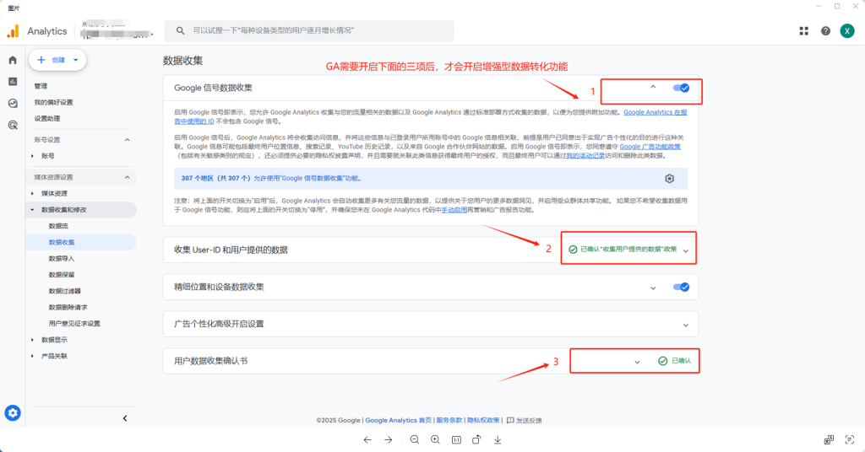Screen dimensions: 865x452
Task: Open 我的偏好设置 menu item
Action: click(53, 102)
